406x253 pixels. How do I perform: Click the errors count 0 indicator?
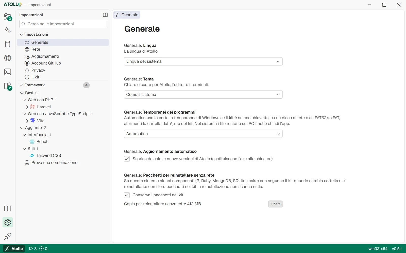pyautogui.click(x=43, y=249)
